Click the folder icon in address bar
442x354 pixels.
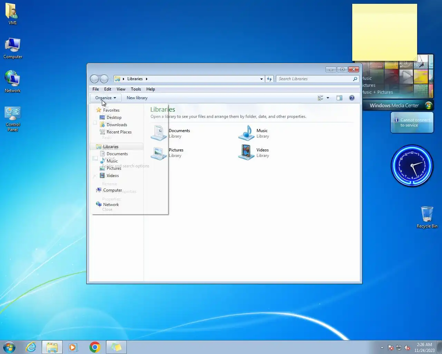(117, 79)
